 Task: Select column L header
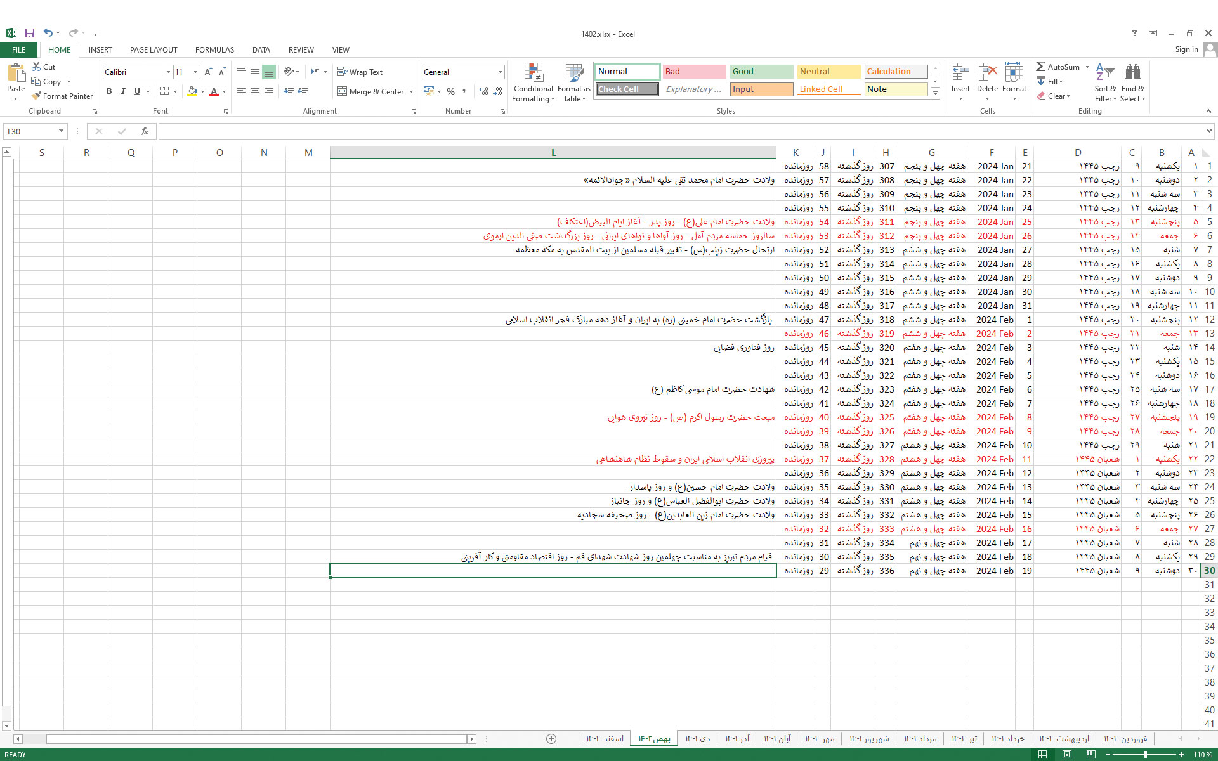pos(553,152)
